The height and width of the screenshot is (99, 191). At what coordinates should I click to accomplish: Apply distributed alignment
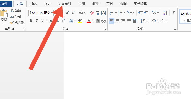coord(135,21)
